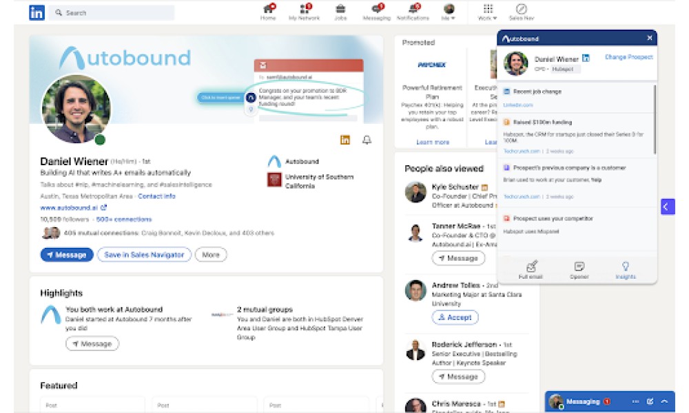The width and height of the screenshot is (689, 413).
Task: View Daniel Wiener's large profile photo
Action: pyautogui.click(x=76, y=109)
